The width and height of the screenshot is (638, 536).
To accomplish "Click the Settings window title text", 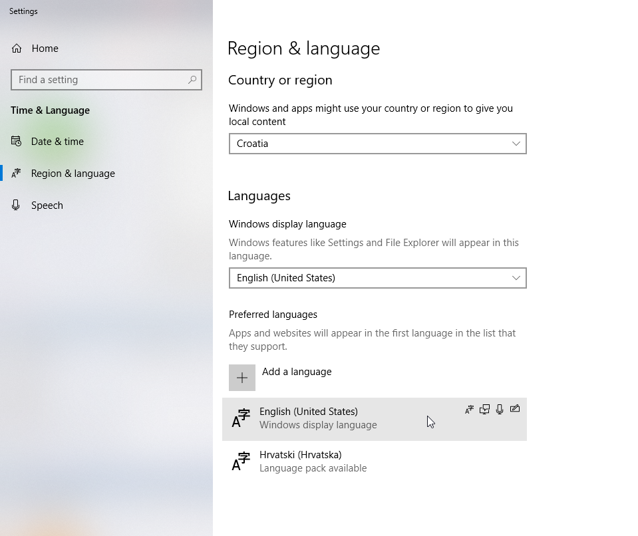I will pyautogui.click(x=23, y=11).
